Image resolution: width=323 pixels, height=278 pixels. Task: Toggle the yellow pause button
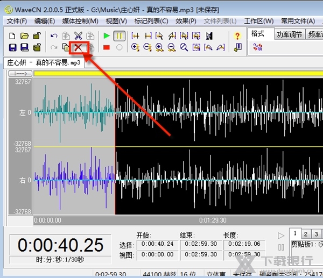(x=120, y=35)
